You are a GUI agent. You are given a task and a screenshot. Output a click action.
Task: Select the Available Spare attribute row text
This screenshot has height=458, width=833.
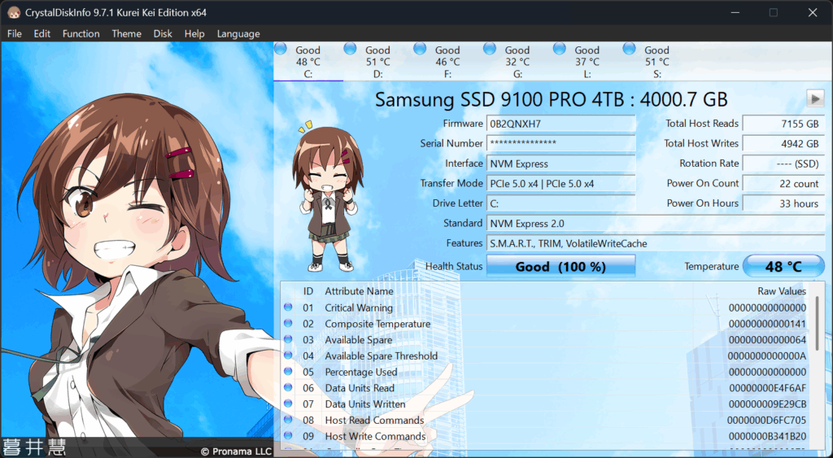point(359,340)
